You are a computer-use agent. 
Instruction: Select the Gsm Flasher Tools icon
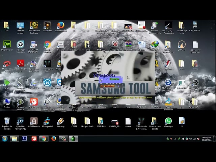click(x=47, y=66)
